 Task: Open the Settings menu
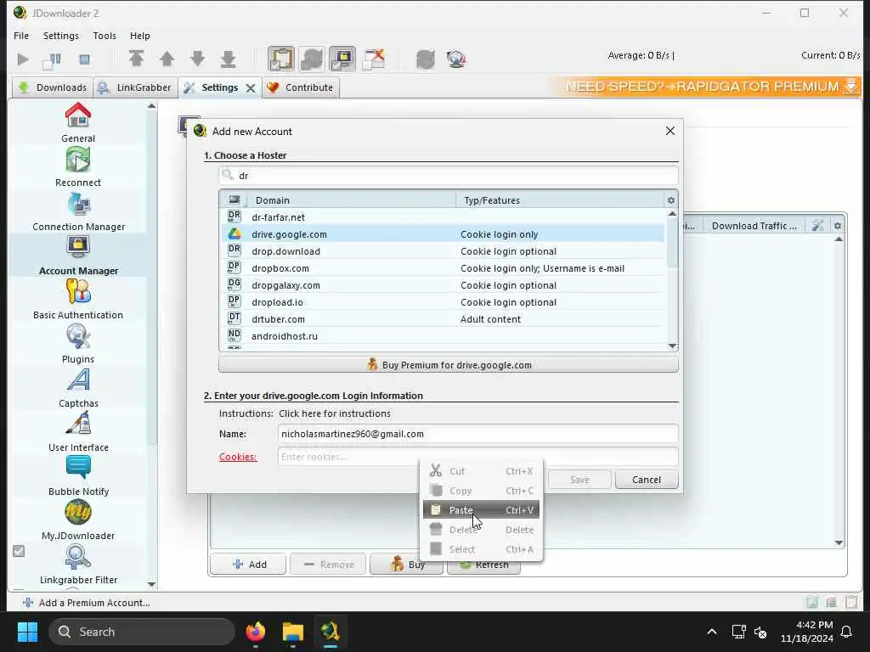tap(61, 36)
